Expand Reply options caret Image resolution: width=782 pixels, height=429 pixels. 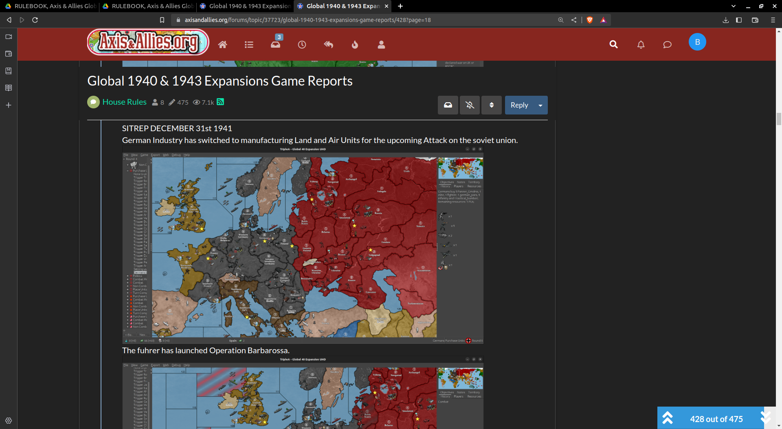[x=540, y=105]
